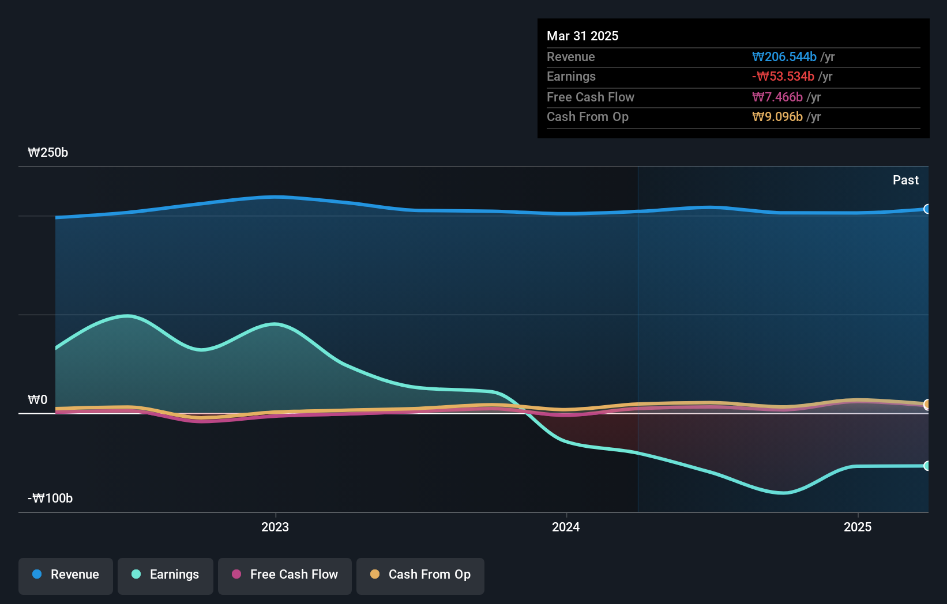
Task: Toggle the Revenue legend button
Action: coord(66,576)
